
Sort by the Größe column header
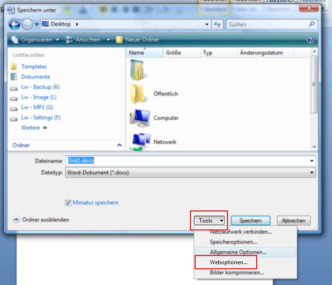tap(182, 53)
